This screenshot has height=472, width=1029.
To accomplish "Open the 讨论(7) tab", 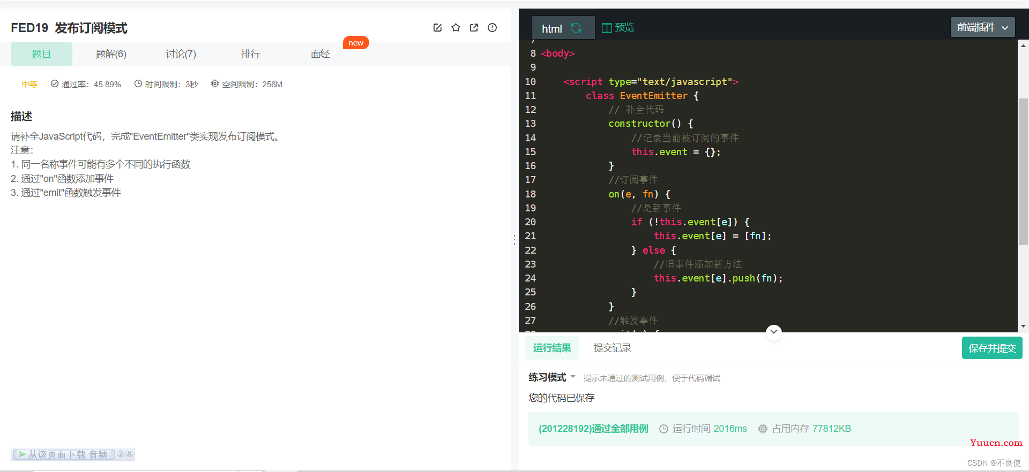I will [181, 54].
